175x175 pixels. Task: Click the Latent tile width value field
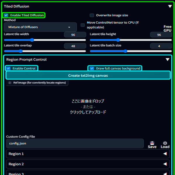(x=75, y=35)
